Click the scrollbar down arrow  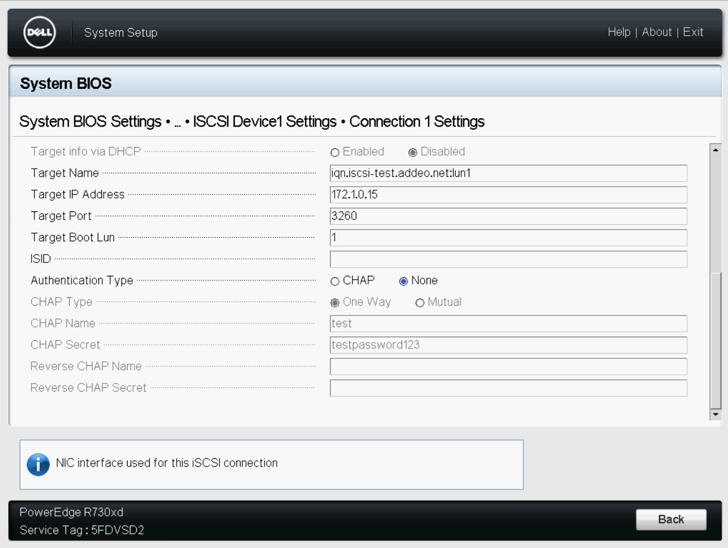(716, 415)
